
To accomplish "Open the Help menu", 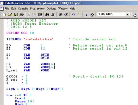I will [x=72, y=9].
